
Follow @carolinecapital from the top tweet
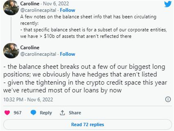coord(68,10)
